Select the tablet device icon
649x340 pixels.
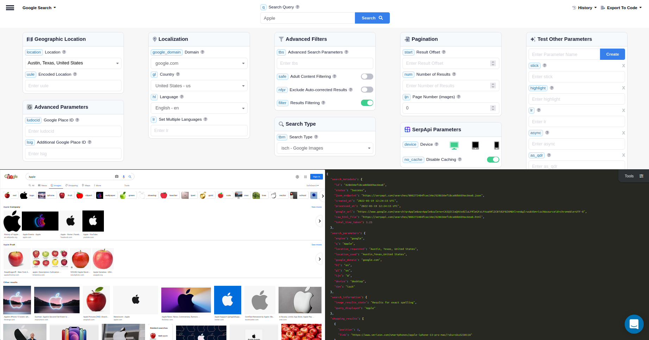[x=475, y=145]
